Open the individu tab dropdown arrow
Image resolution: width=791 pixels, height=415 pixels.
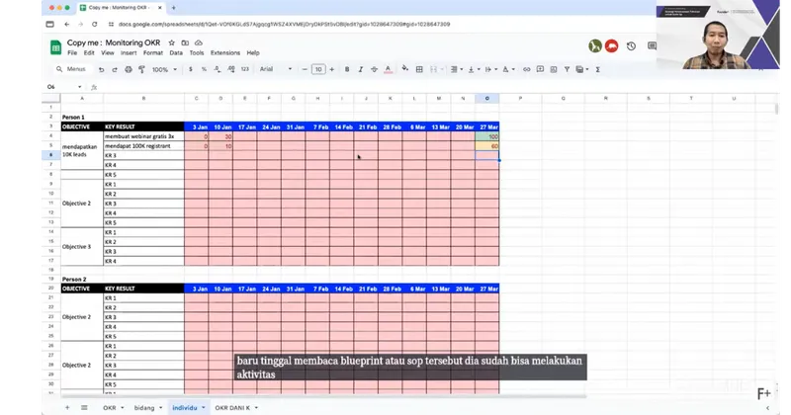coord(204,407)
